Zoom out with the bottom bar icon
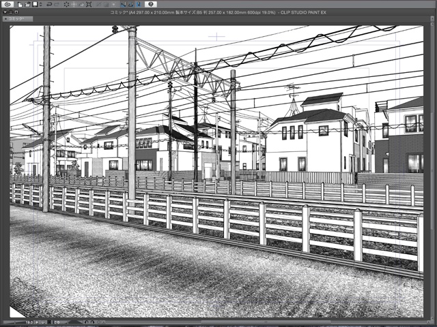 click(36, 322)
